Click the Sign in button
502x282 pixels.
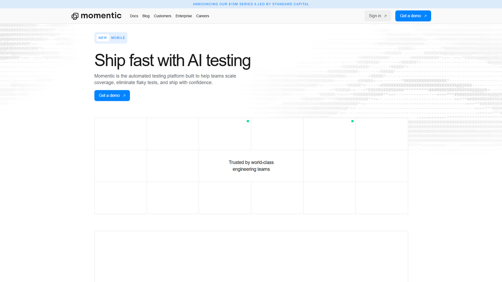(378, 16)
